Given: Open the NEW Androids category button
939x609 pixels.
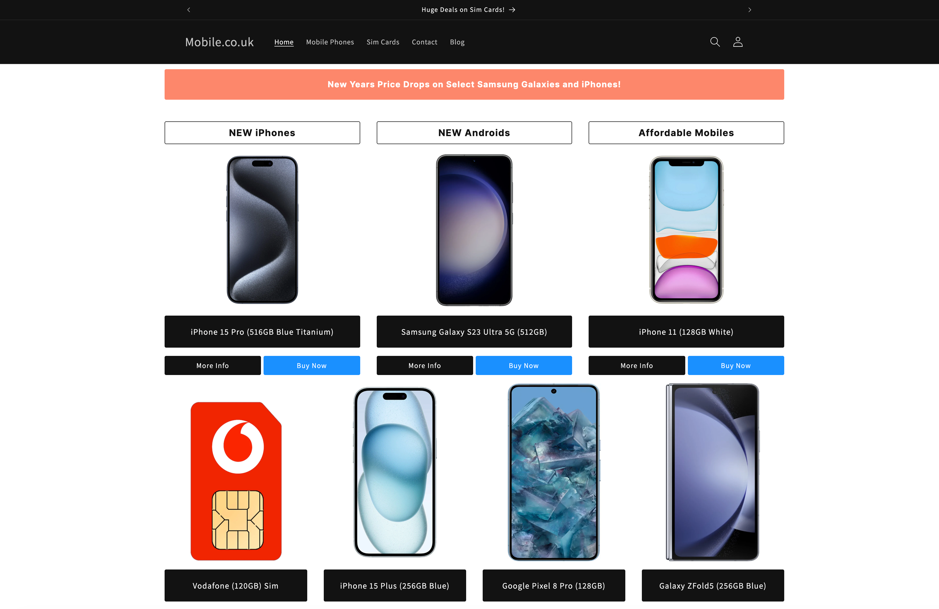Looking at the screenshot, I should (474, 133).
